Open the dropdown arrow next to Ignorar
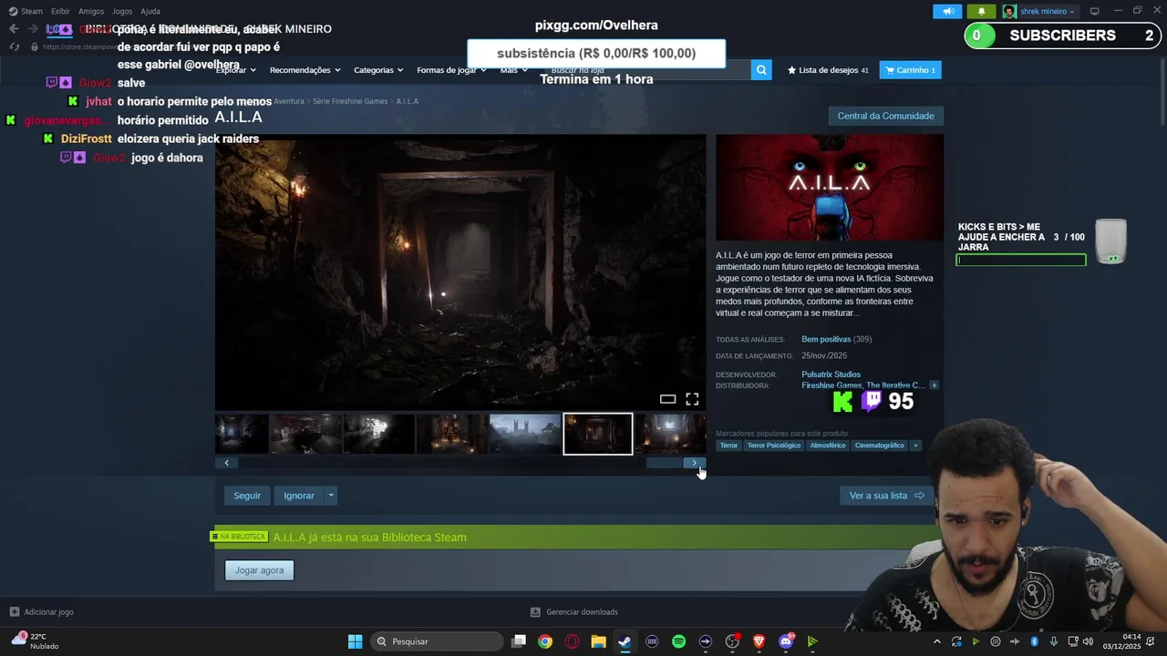Screen dimensions: 1167x656 (331, 496)
